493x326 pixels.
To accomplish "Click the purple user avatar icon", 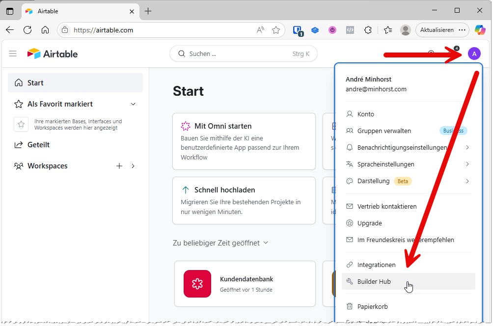I will 474,54.
